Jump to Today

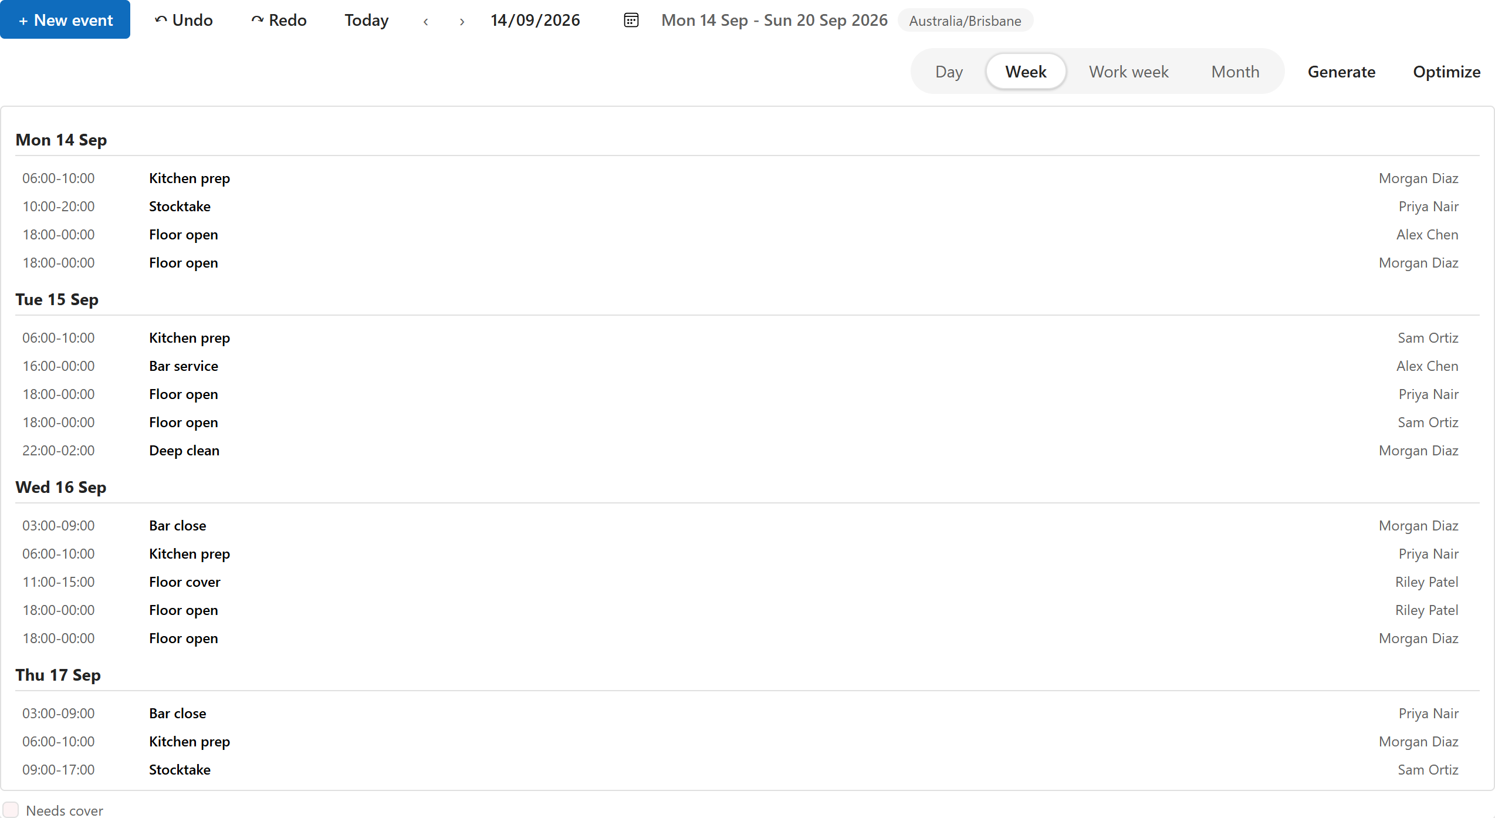[367, 20]
